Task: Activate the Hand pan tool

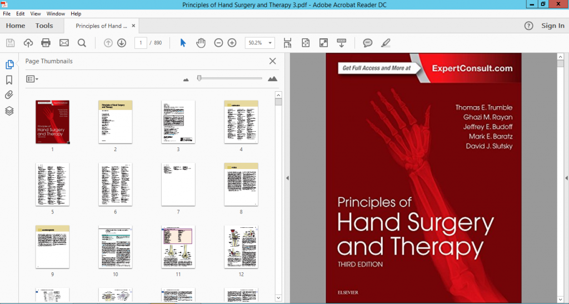Action: [x=201, y=43]
